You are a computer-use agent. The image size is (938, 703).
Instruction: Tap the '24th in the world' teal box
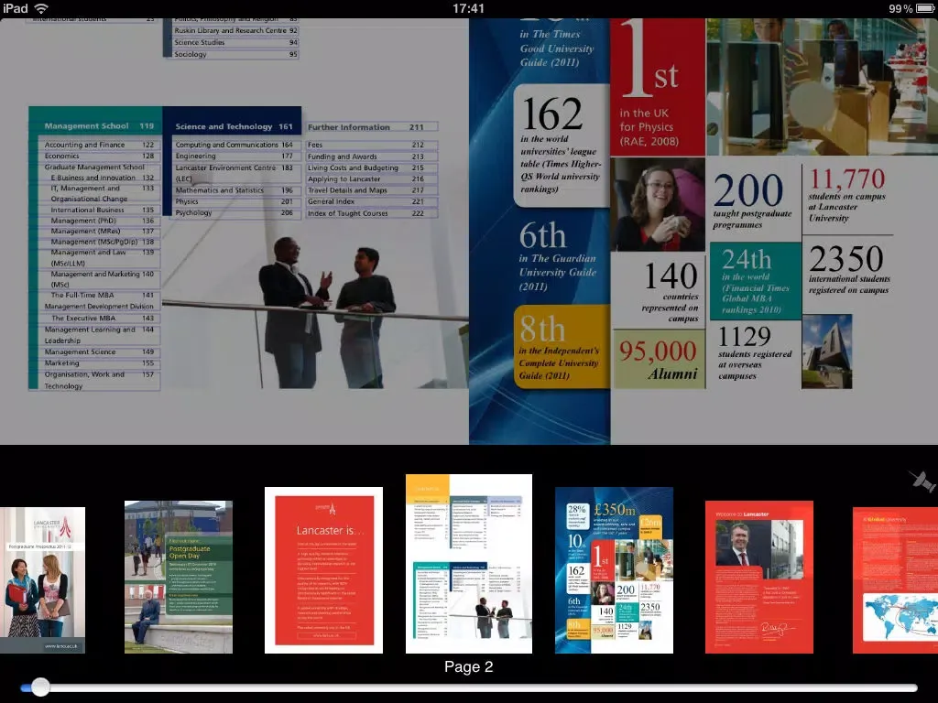click(x=756, y=281)
